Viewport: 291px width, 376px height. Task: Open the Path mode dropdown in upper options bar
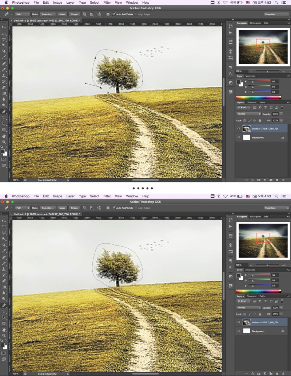(23, 14)
